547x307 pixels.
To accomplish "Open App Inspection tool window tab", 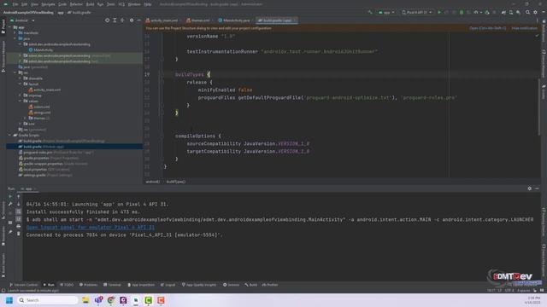I will [141, 285].
